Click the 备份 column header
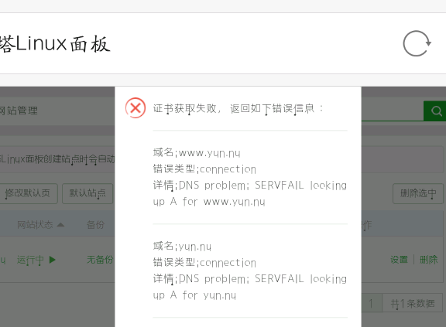The height and width of the screenshot is (327, 446). coord(95,225)
